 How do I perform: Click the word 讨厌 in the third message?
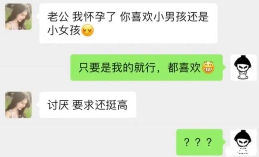click(58, 105)
